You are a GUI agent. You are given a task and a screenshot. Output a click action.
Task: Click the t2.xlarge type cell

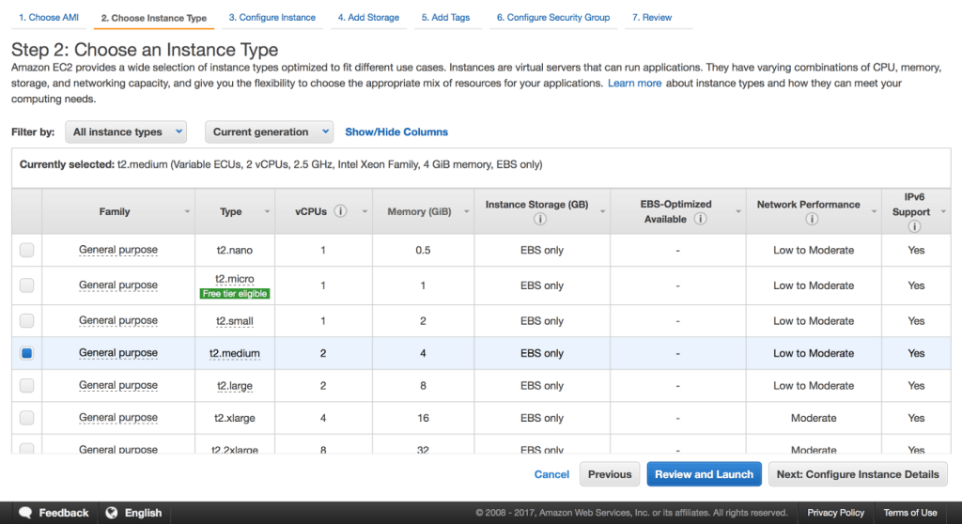(234, 418)
